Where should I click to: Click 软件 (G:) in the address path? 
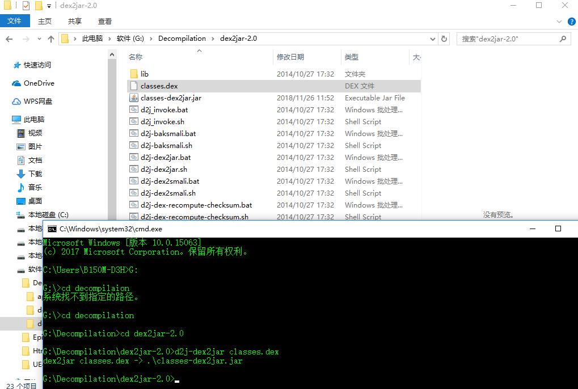130,39
